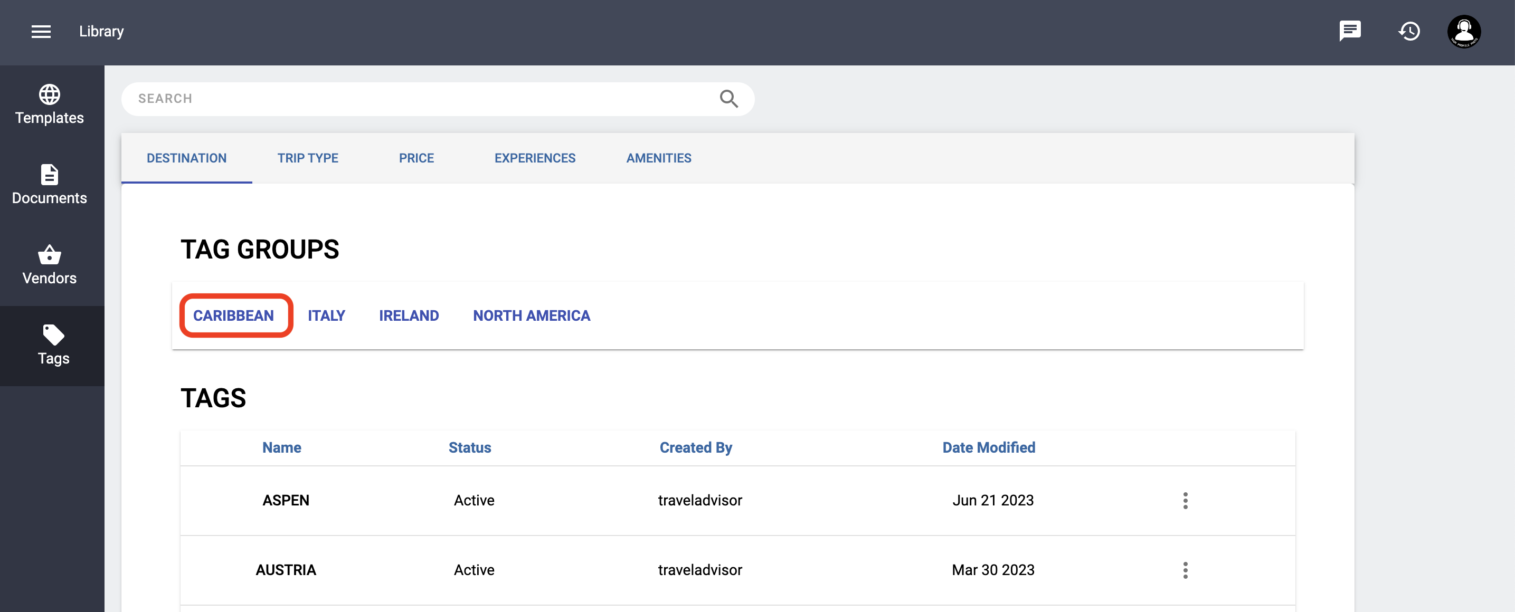The image size is (1515, 612).
Task: Go to Templates in the sidebar
Action: click(x=50, y=105)
